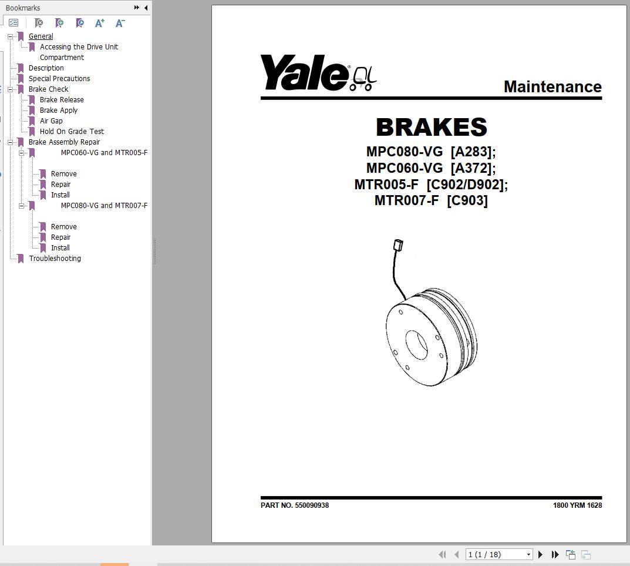Click the add new bookmark icon
630x566 pixels.
tap(59, 23)
